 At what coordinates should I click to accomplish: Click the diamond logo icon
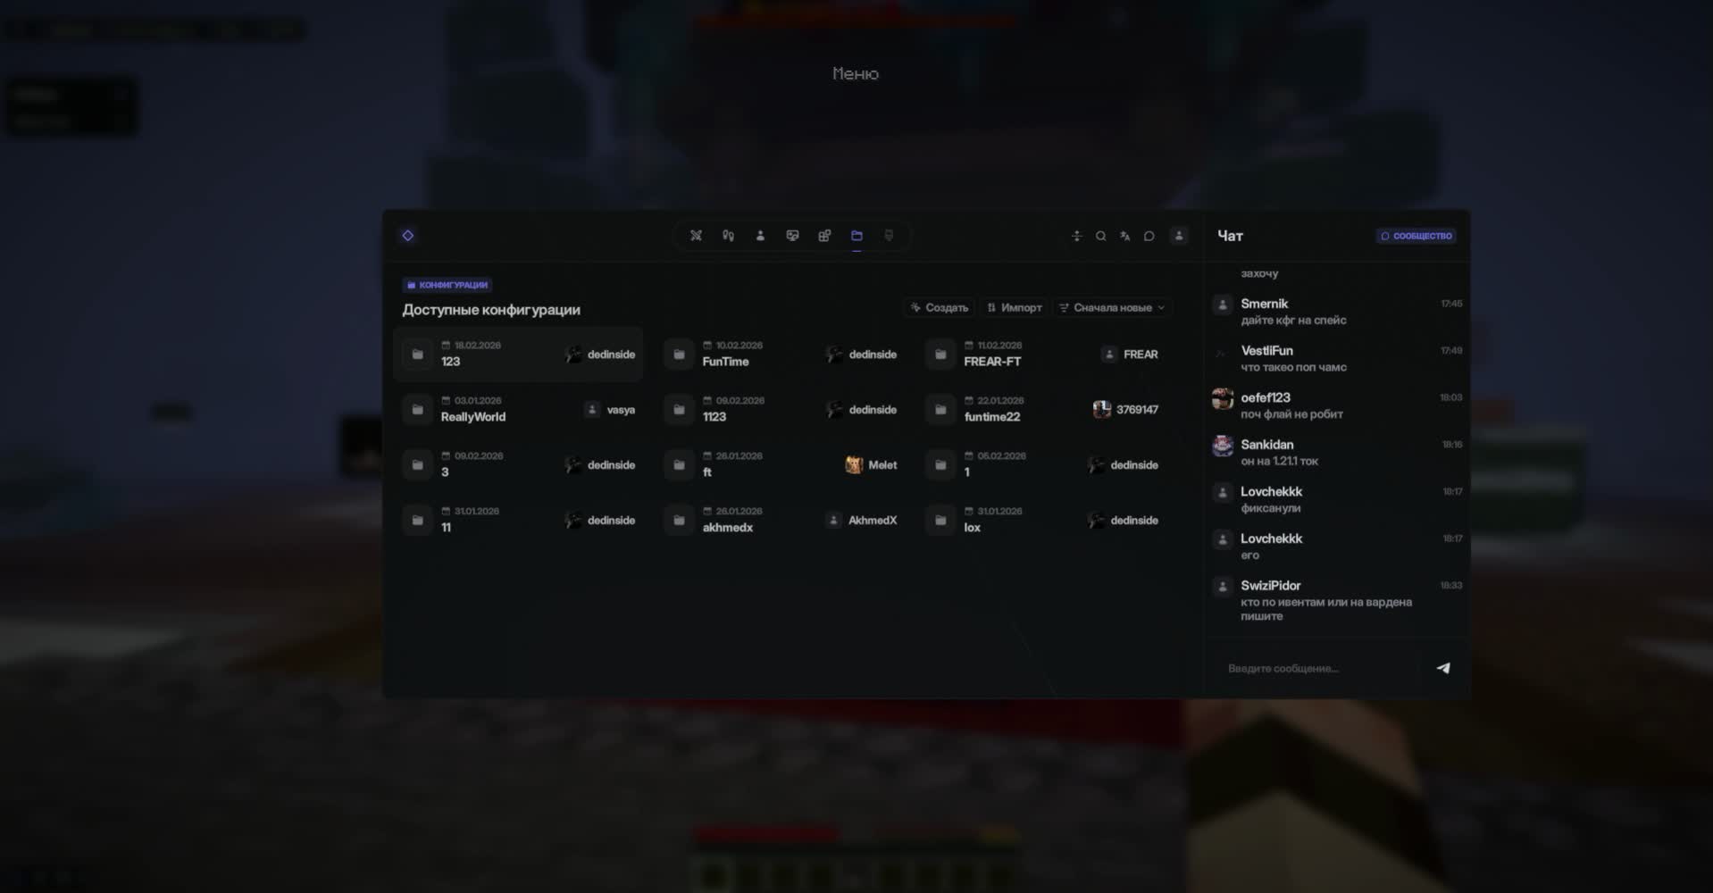(407, 236)
